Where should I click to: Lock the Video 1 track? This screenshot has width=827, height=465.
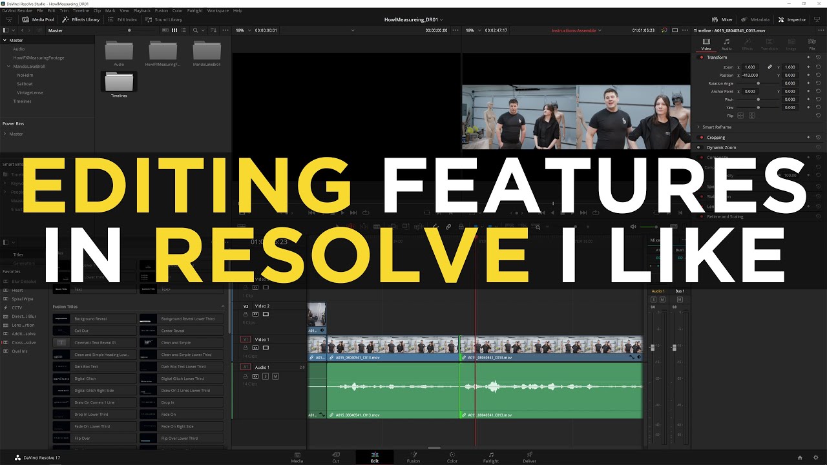point(246,348)
